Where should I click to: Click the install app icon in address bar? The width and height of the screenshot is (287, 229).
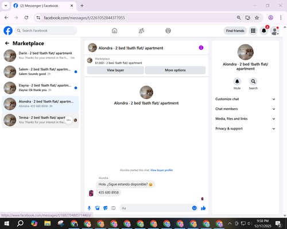(248, 18)
